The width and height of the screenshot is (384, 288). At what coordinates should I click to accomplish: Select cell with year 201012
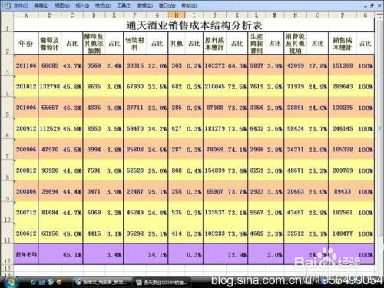(x=26, y=87)
